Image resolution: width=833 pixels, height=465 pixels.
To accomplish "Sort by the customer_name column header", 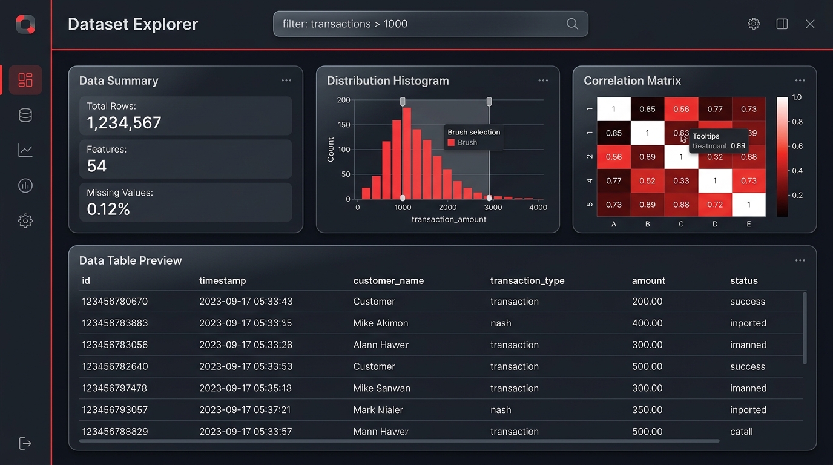I will pos(389,280).
